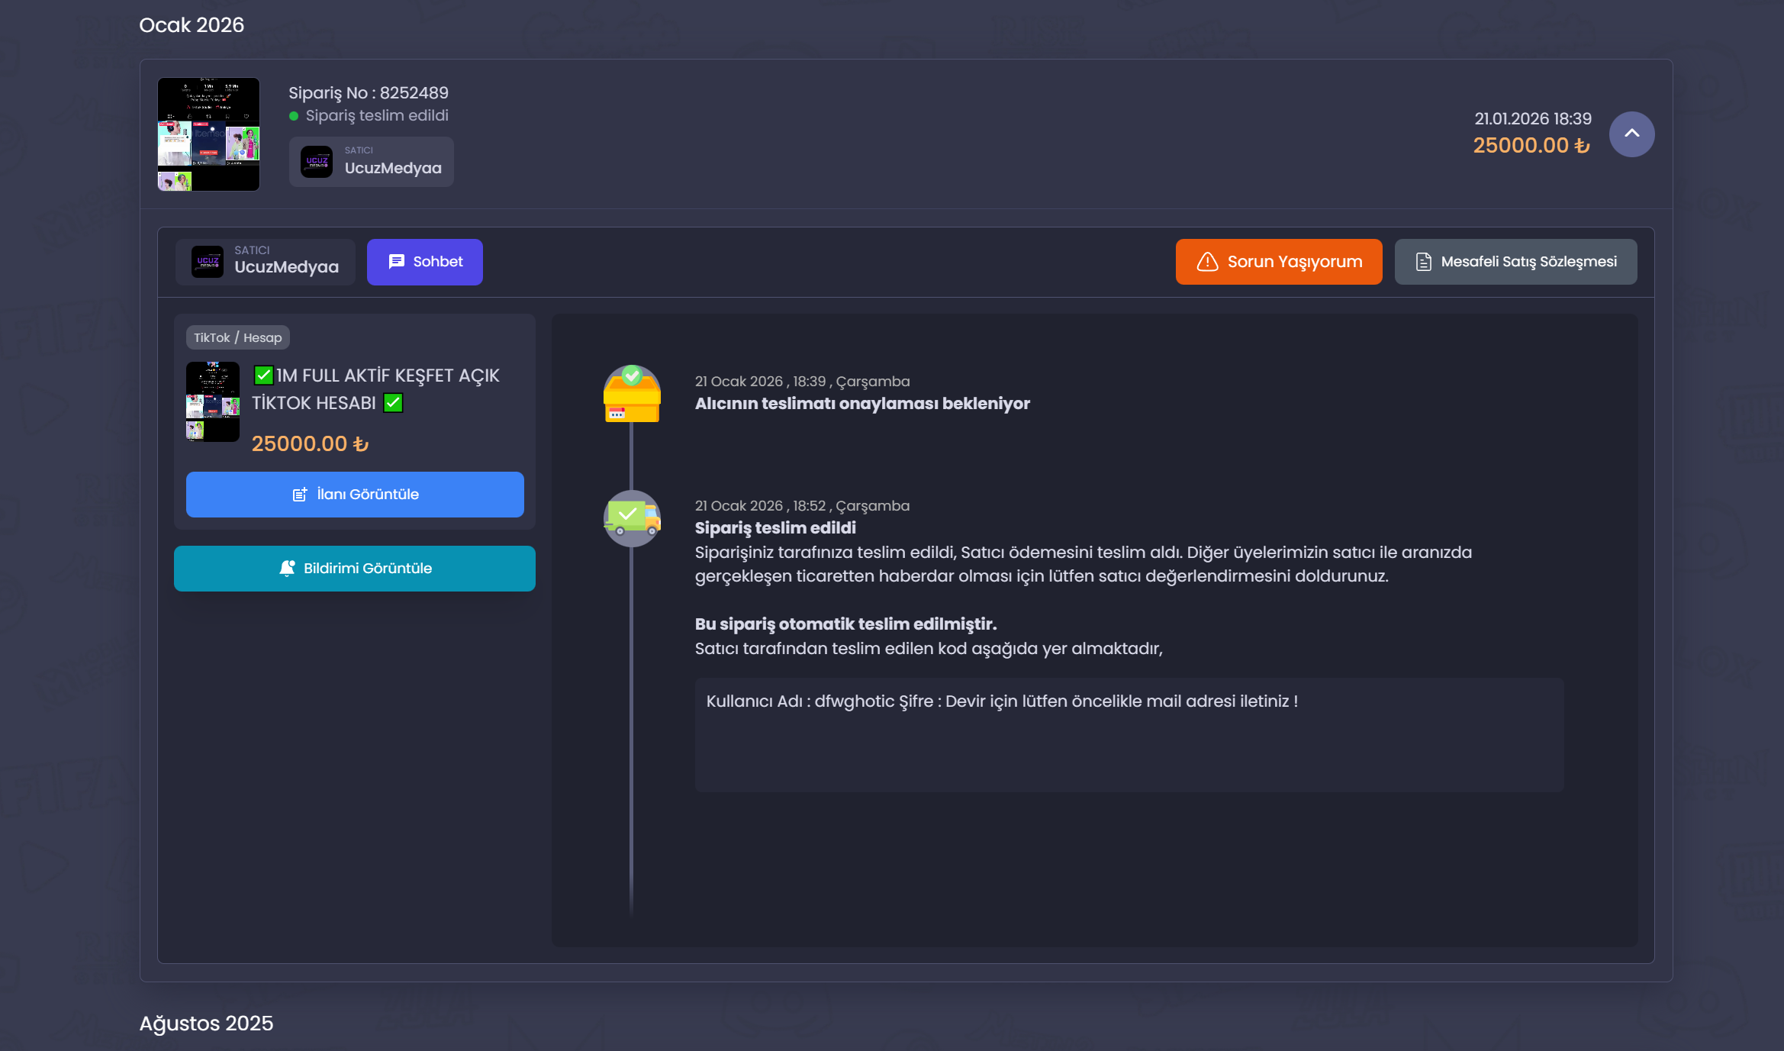Click the Sipariş teslim edildi status under the order number
The height and width of the screenshot is (1051, 1784).
[x=377, y=116]
